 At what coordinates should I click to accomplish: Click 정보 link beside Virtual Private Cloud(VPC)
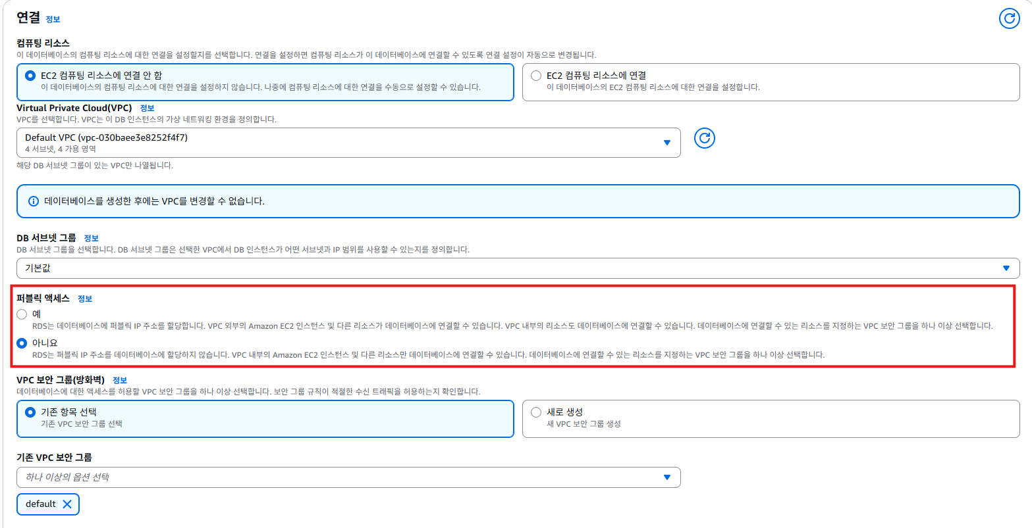pos(147,108)
